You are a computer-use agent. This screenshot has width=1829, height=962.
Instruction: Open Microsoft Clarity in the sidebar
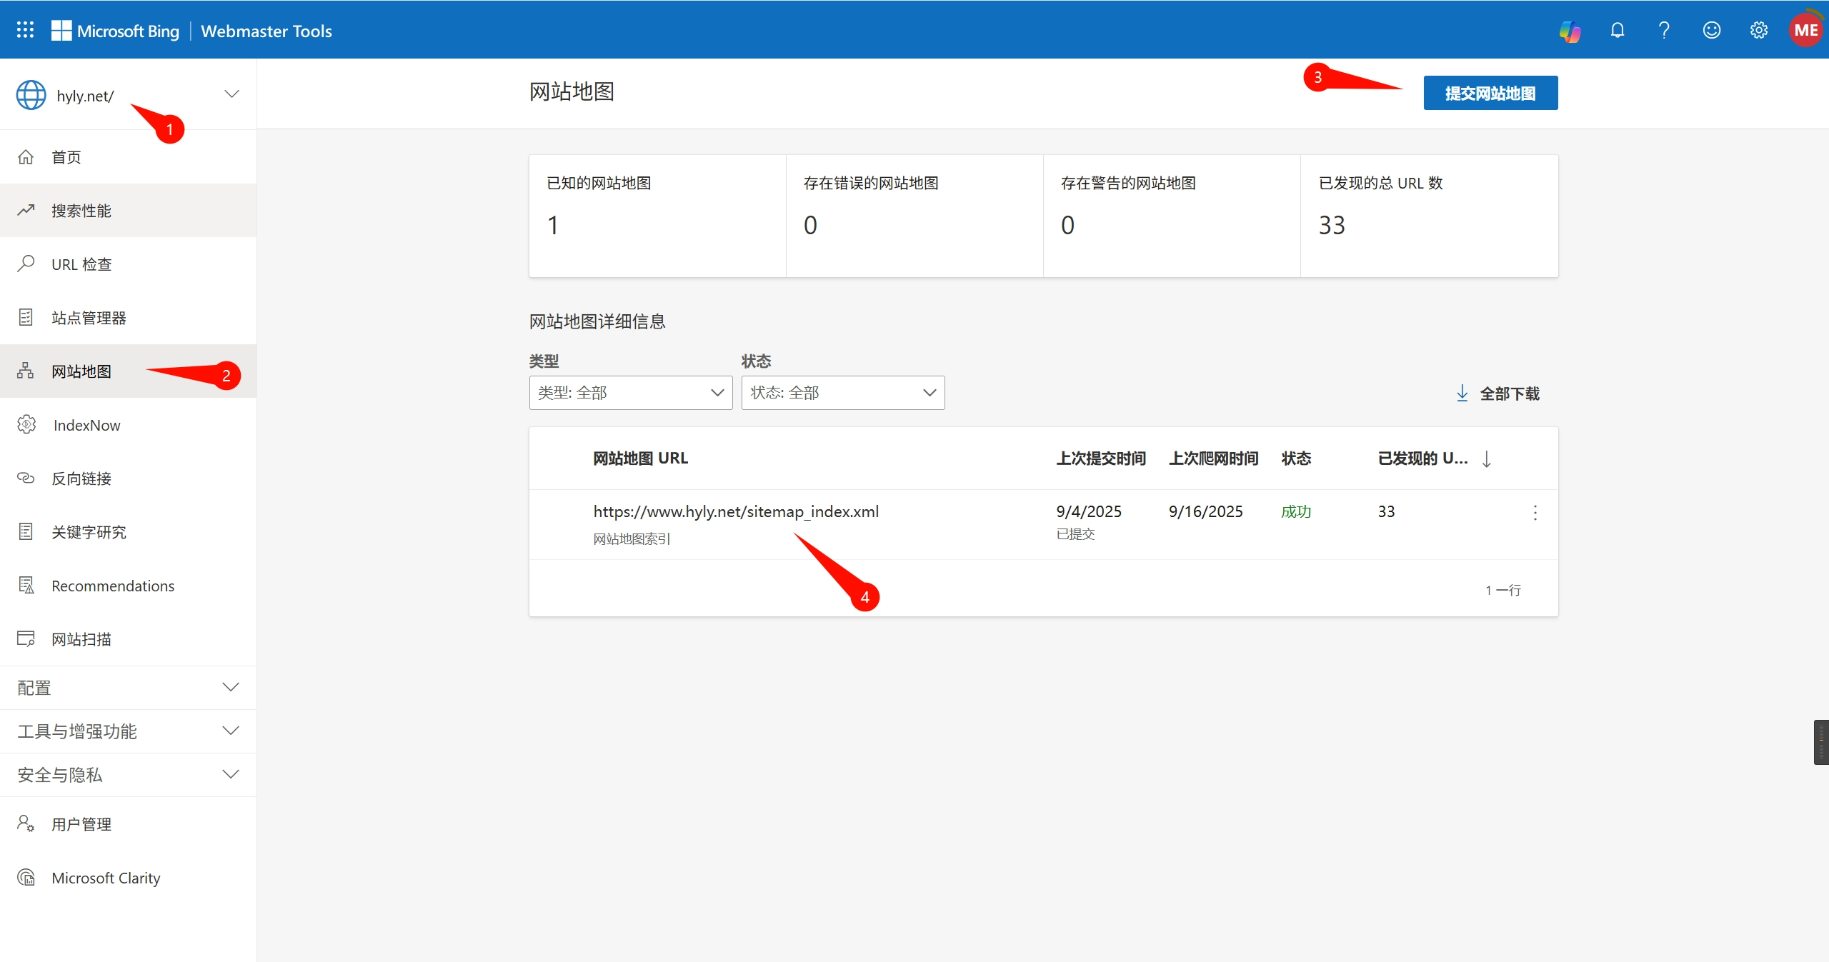[129, 877]
